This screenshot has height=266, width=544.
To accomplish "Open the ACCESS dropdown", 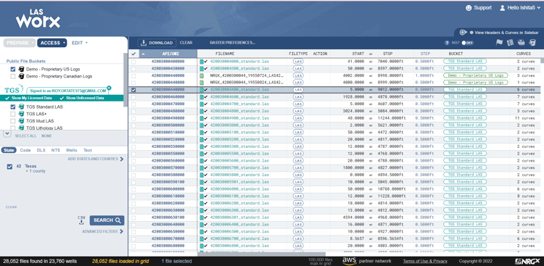I will point(52,43).
